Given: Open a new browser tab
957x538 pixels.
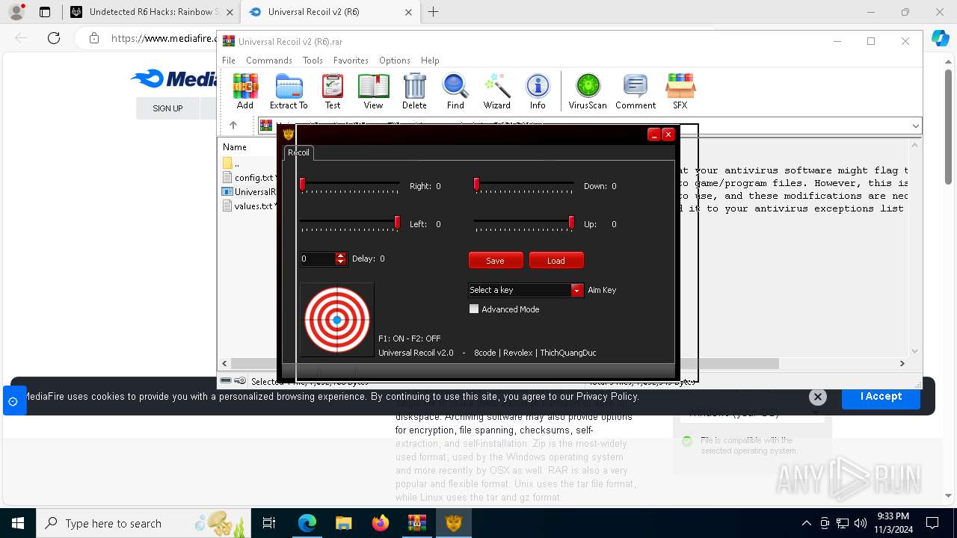Looking at the screenshot, I should tap(433, 12).
